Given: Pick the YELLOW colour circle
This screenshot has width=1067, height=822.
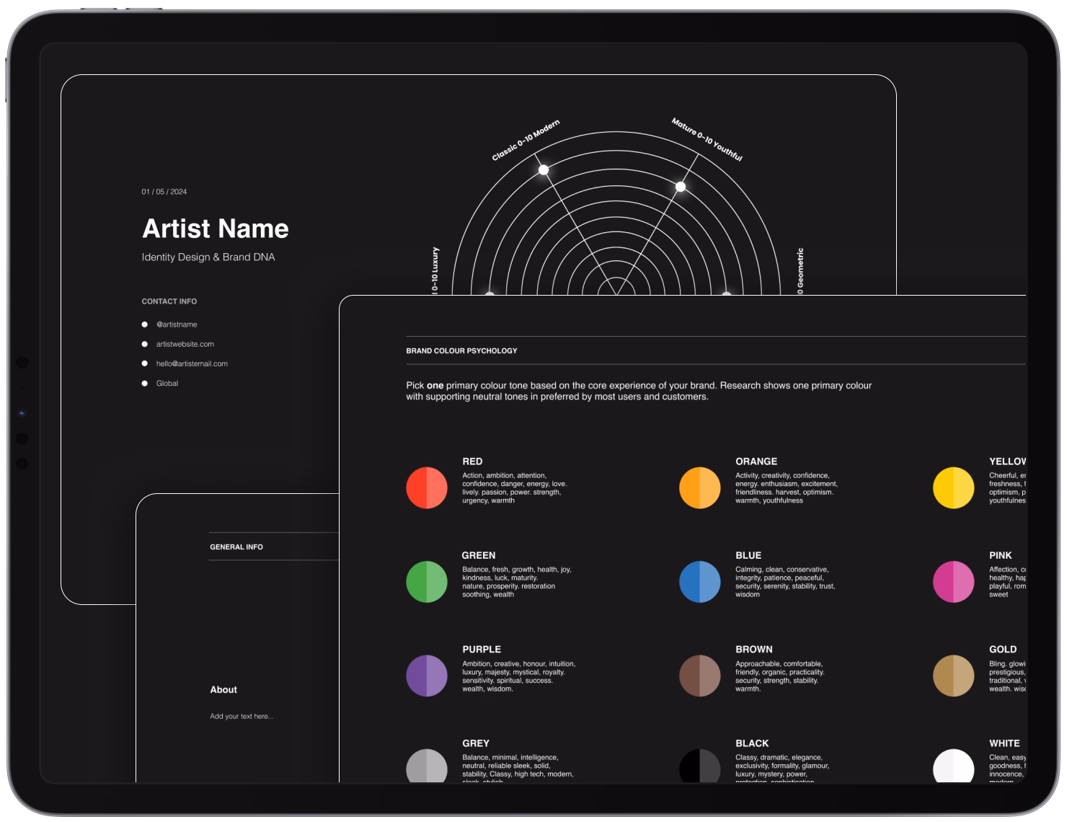Looking at the screenshot, I should [954, 488].
